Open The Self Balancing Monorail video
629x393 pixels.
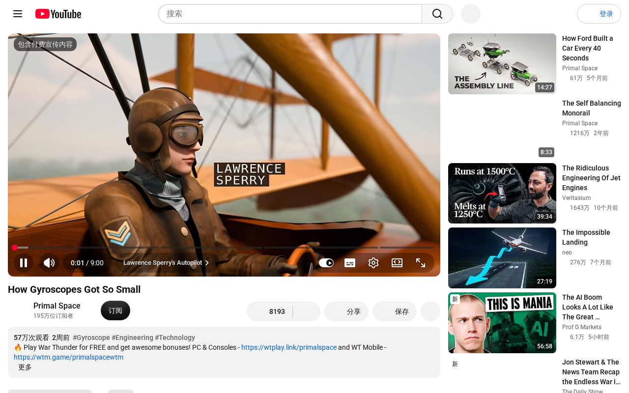point(592,108)
